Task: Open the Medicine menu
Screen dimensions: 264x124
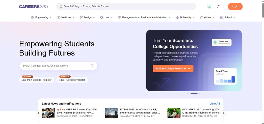Action: point(66,17)
